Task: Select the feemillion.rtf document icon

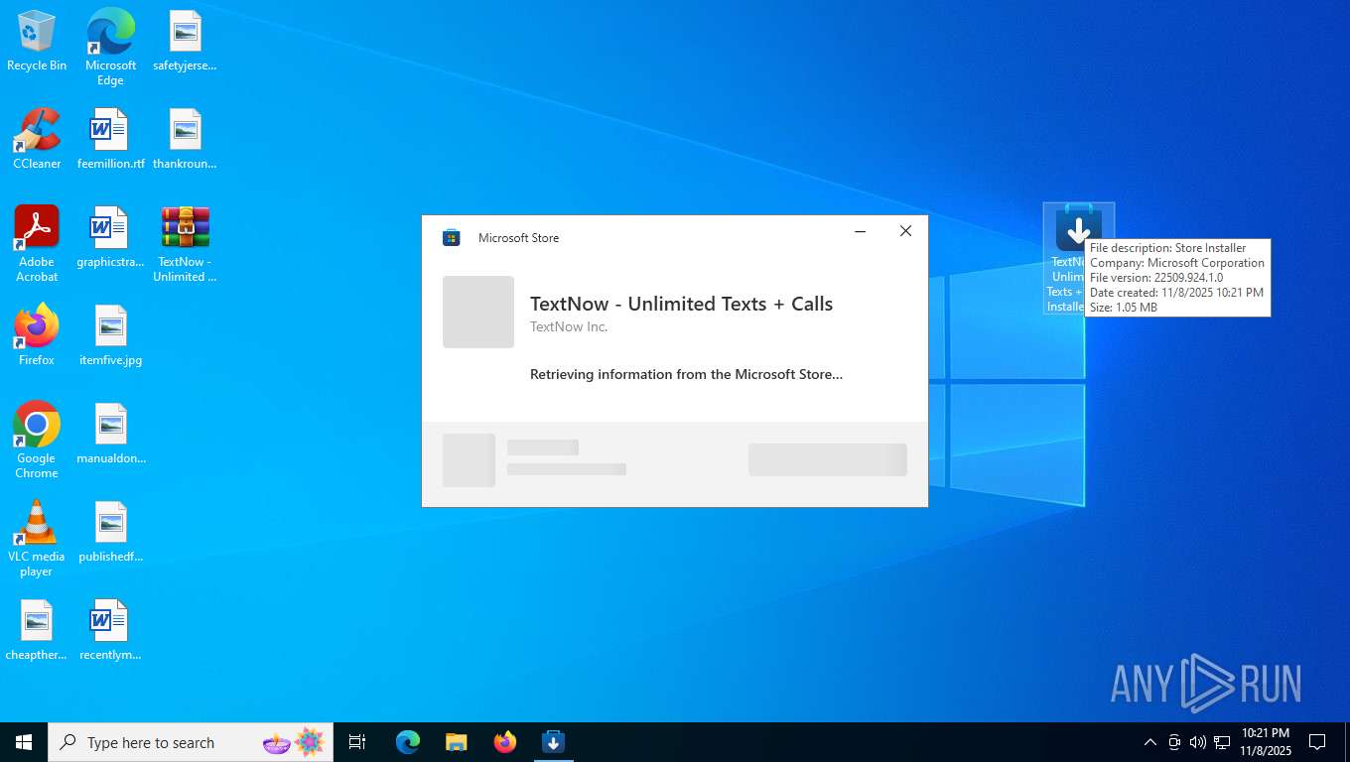Action: 110,139
